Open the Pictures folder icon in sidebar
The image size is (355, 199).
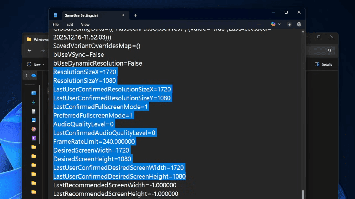(34, 120)
